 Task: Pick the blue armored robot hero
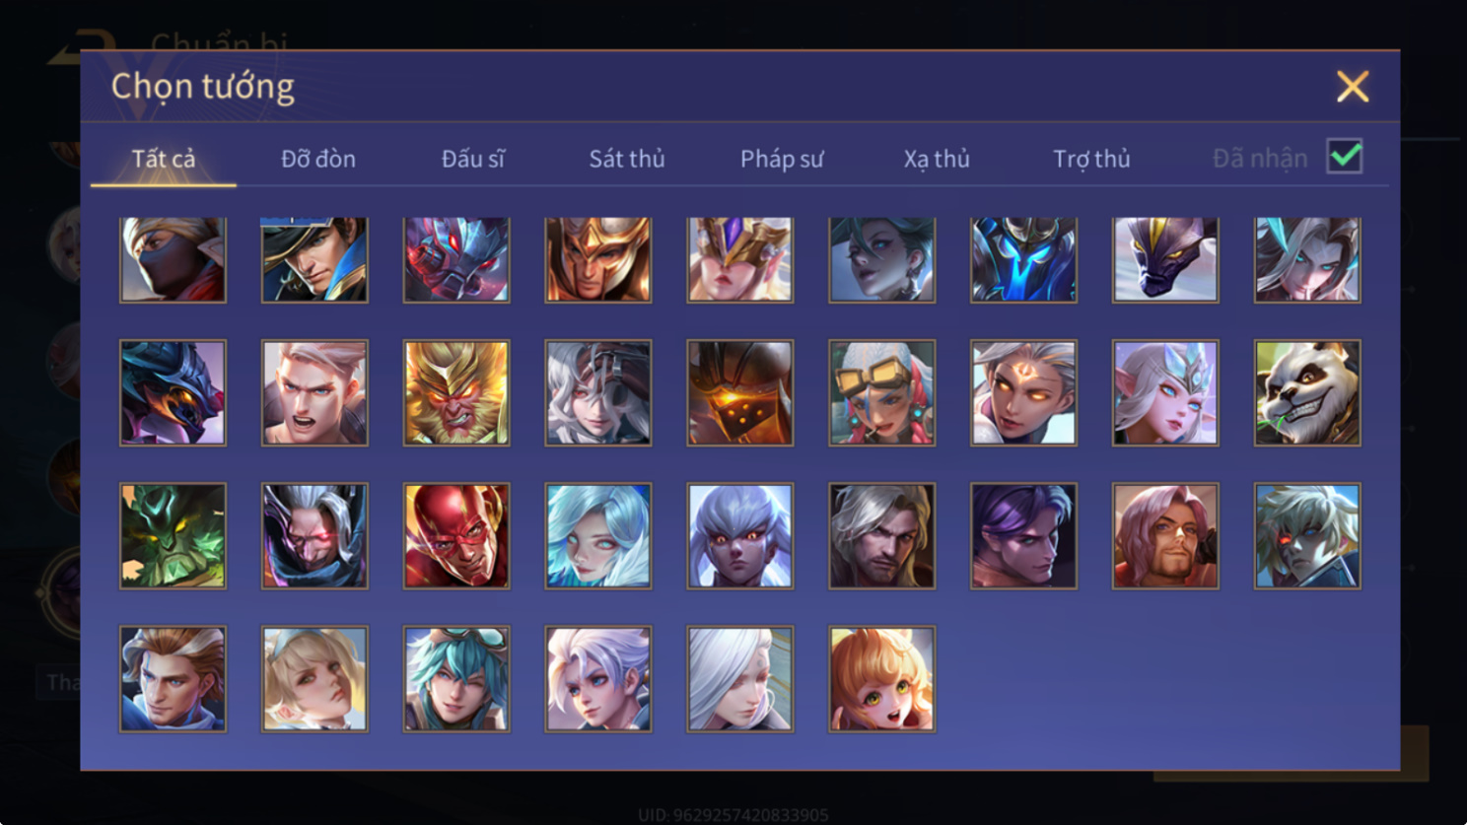tap(1023, 259)
